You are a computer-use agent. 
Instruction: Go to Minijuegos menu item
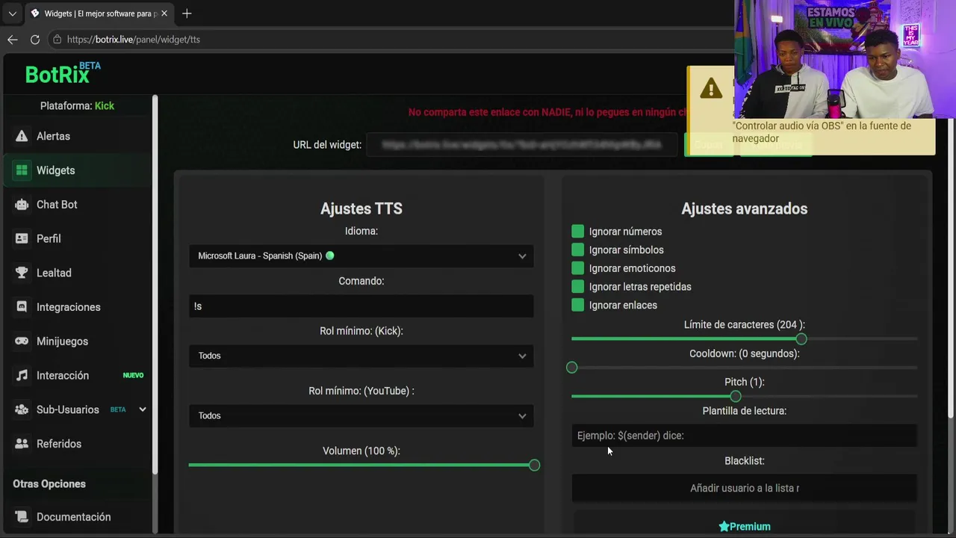pyautogui.click(x=62, y=341)
